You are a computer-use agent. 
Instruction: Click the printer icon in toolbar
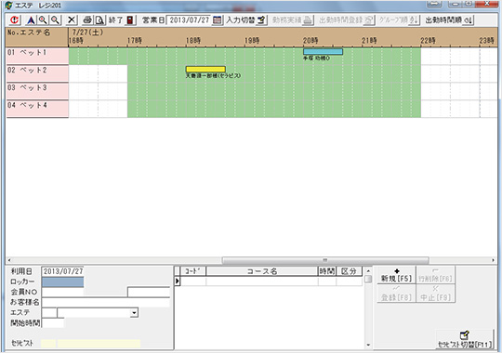(x=87, y=20)
